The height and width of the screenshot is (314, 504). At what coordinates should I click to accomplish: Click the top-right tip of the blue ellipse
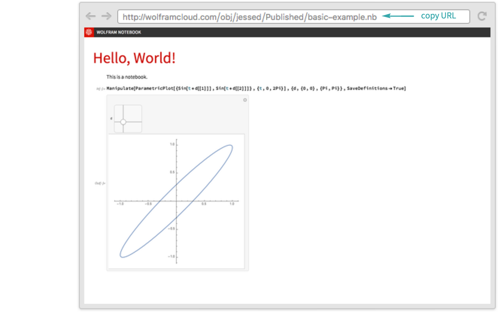click(x=231, y=146)
